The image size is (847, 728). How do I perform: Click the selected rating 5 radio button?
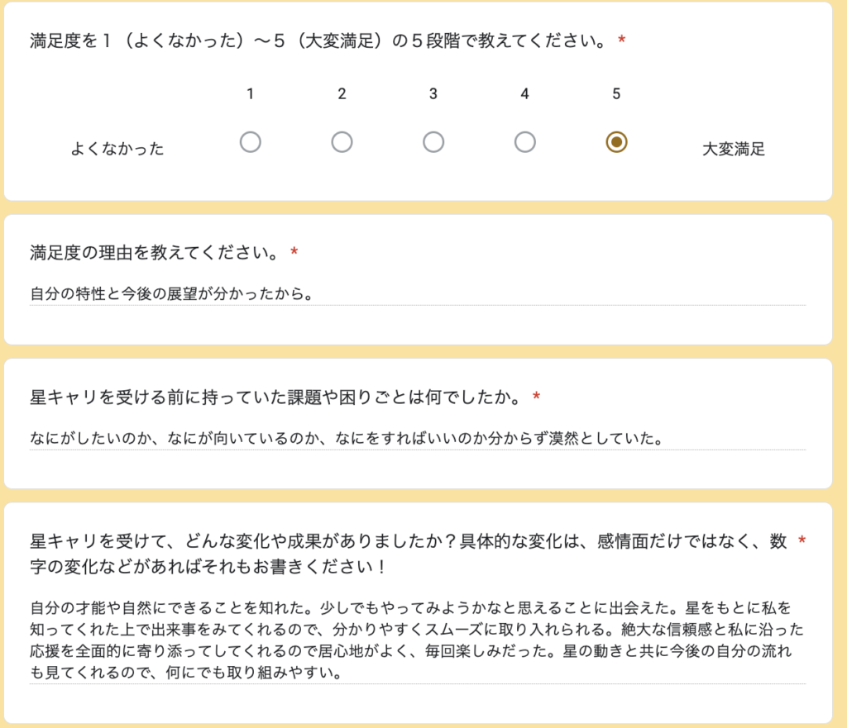pyautogui.click(x=616, y=142)
